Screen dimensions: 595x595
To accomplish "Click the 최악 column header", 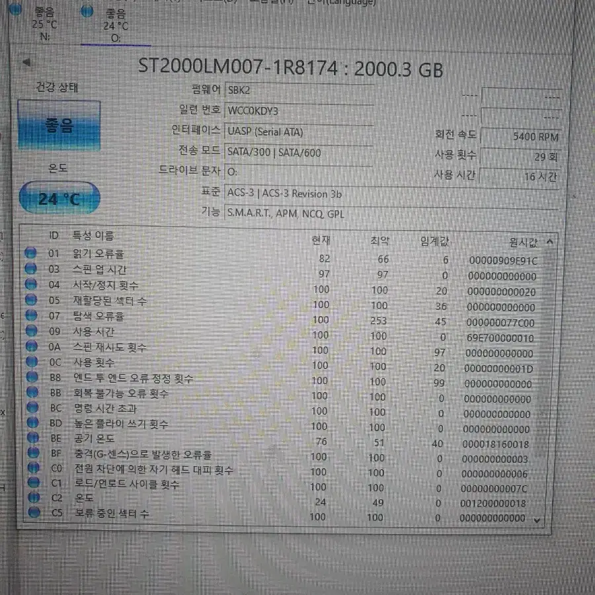I will [x=379, y=241].
